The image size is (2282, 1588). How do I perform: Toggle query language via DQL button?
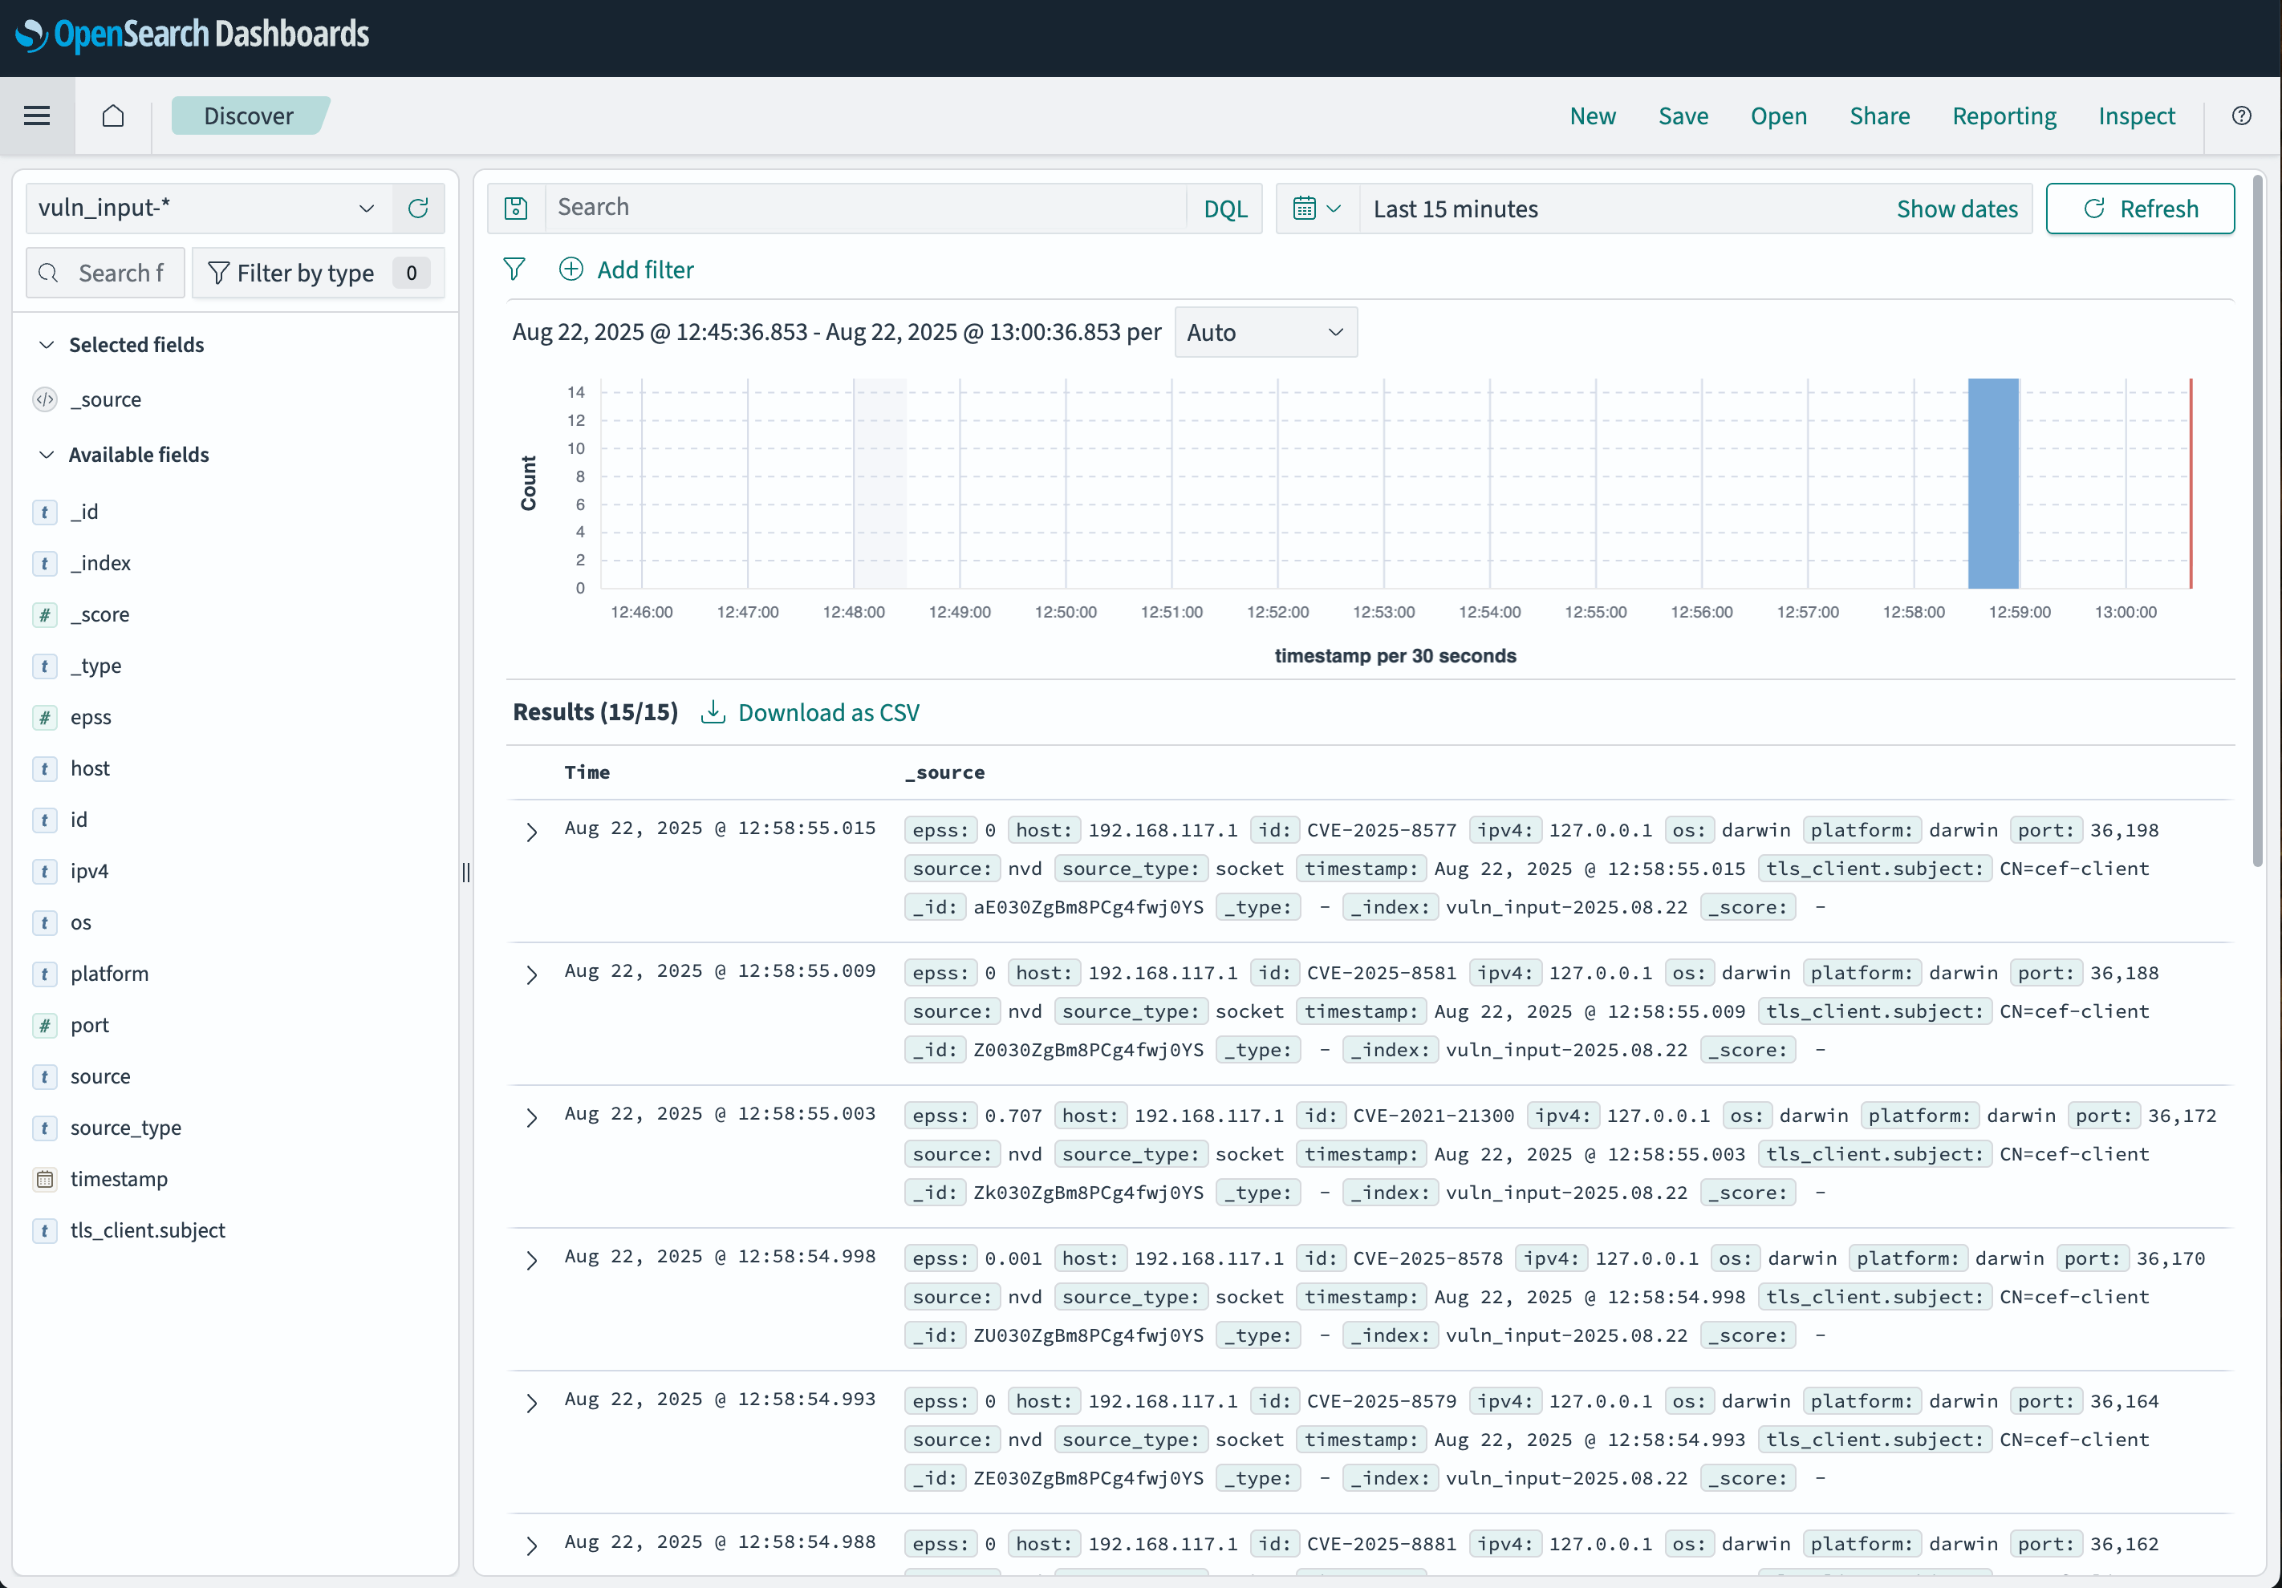click(1224, 209)
